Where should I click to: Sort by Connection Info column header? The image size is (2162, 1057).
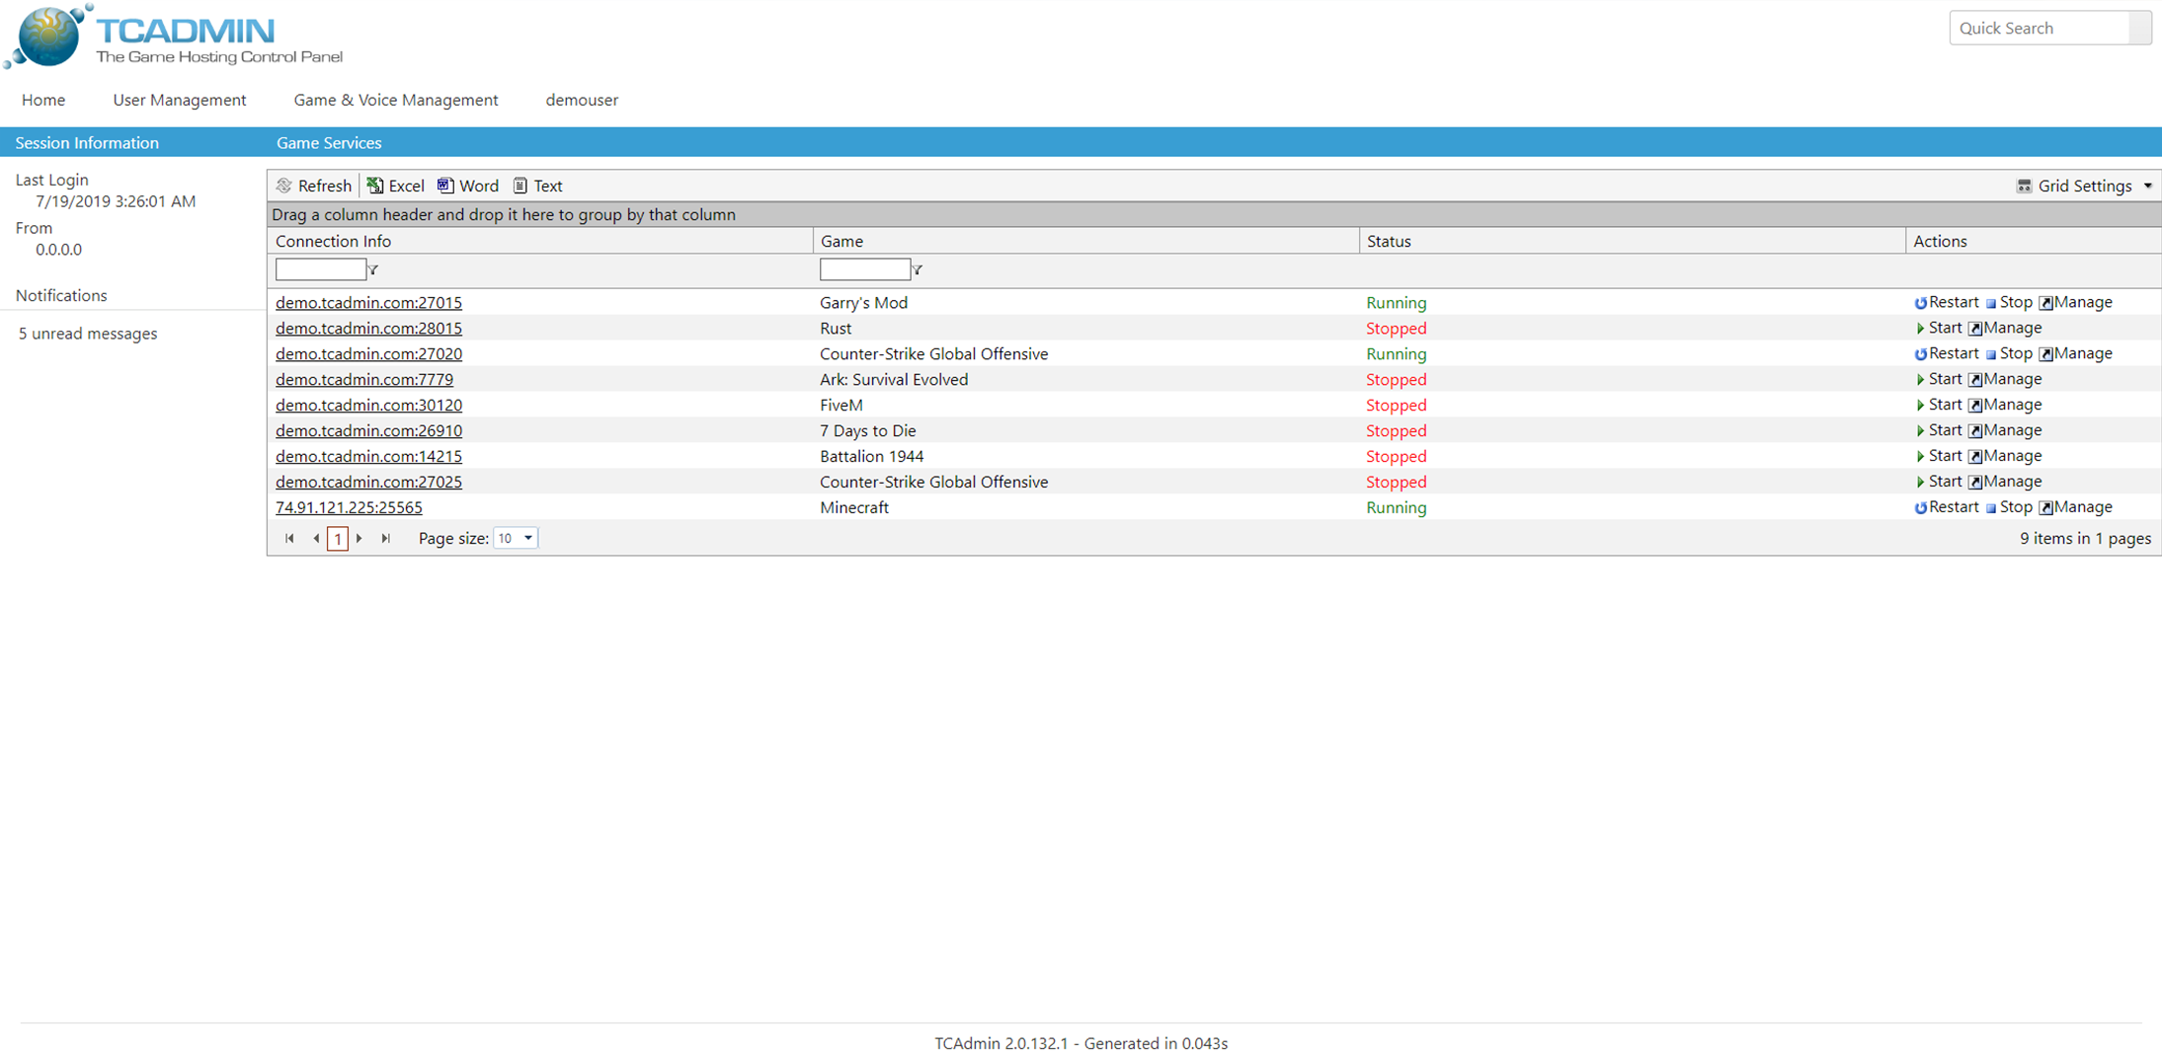click(x=333, y=241)
